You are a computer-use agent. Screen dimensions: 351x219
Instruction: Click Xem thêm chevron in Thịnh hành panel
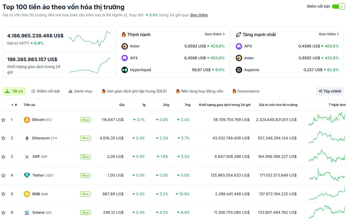(x=223, y=34)
